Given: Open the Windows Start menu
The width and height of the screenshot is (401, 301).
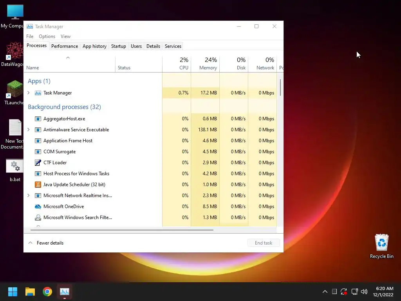Looking at the screenshot, I should [13, 292].
